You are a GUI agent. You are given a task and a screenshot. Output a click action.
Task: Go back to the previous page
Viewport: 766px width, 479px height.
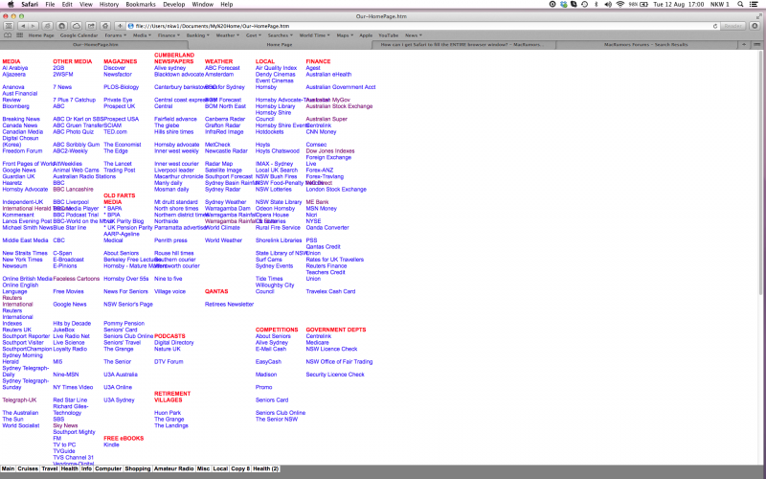[x=23, y=26]
